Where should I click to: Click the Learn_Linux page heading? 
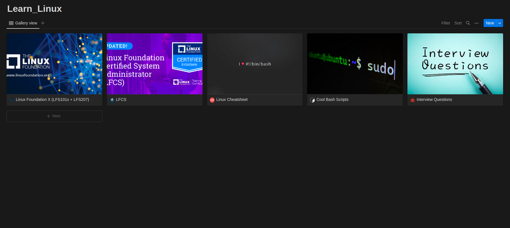[35, 9]
